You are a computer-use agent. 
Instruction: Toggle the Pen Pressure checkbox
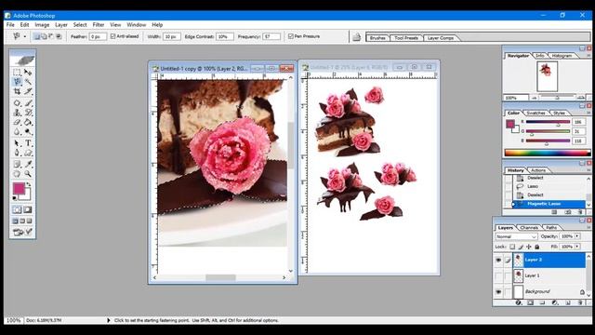click(291, 36)
